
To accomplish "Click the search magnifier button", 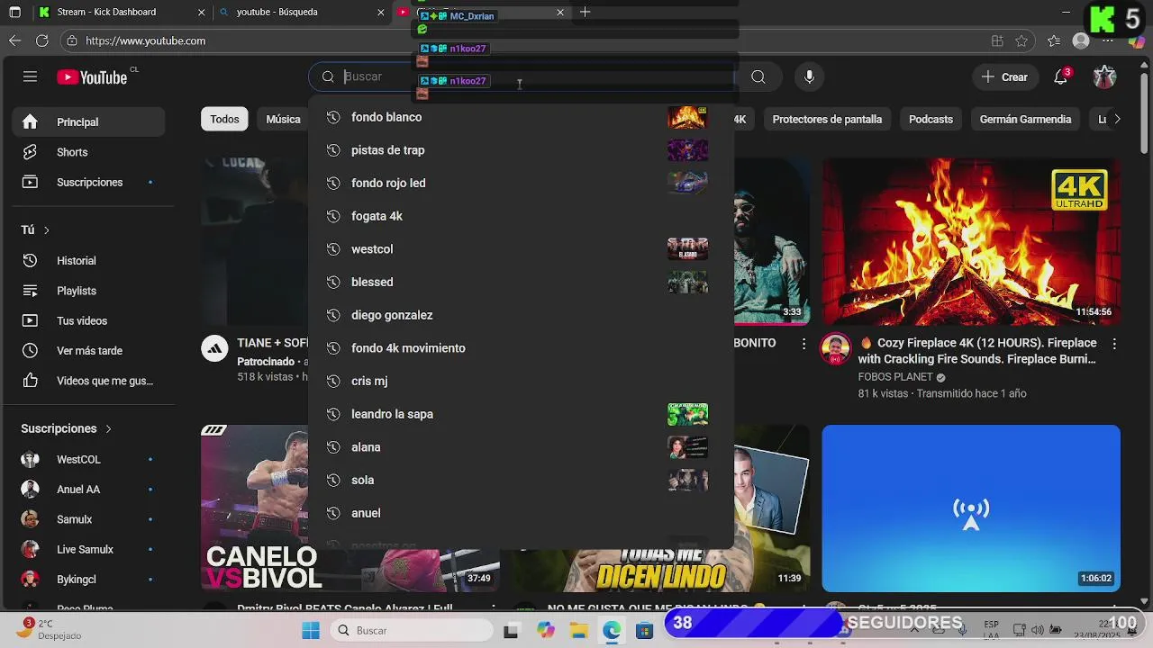I will pos(758,77).
